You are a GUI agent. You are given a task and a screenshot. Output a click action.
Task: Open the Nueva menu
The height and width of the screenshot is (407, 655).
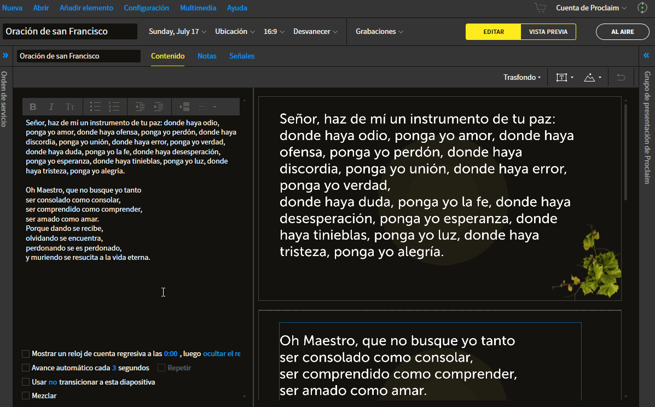tap(12, 8)
